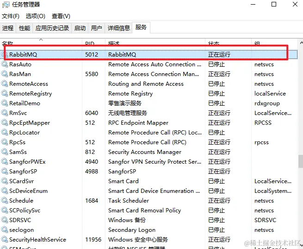This screenshot has height=249, width=303.
Task: Click the Remote Registry description
Action: pyautogui.click(x=130, y=94)
